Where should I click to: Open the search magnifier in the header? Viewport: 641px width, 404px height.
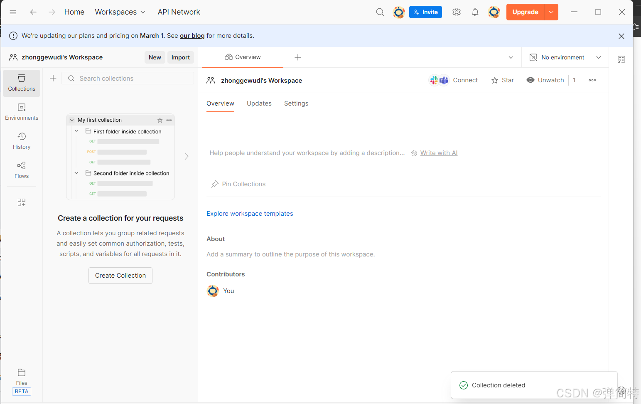pos(380,12)
